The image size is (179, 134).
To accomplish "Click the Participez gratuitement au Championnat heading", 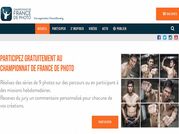I will [37, 63].
